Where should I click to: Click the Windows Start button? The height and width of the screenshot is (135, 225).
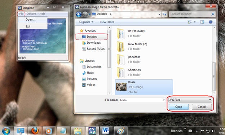coord(6,131)
